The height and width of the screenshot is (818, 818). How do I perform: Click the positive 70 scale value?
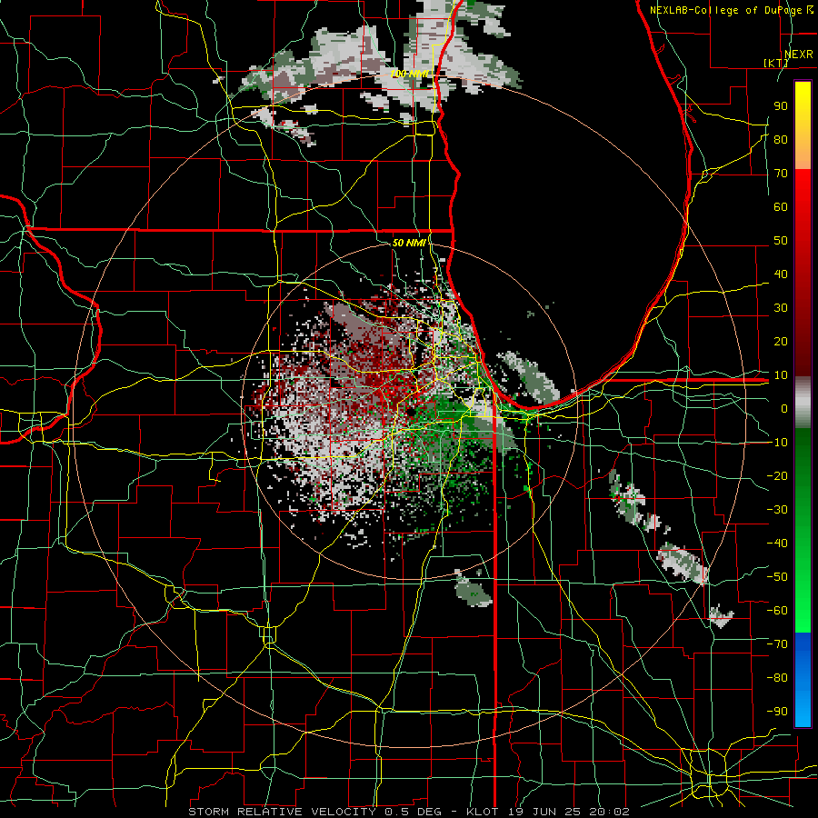click(x=781, y=174)
